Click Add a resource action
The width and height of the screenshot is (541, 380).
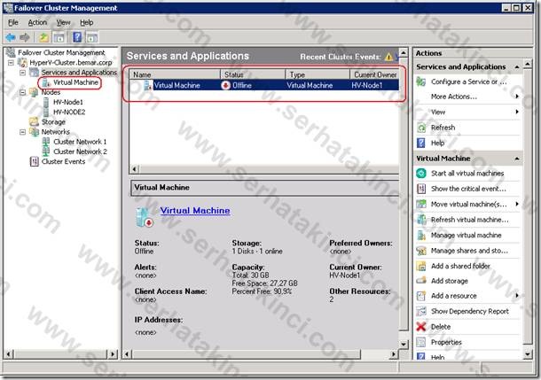click(454, 296)
